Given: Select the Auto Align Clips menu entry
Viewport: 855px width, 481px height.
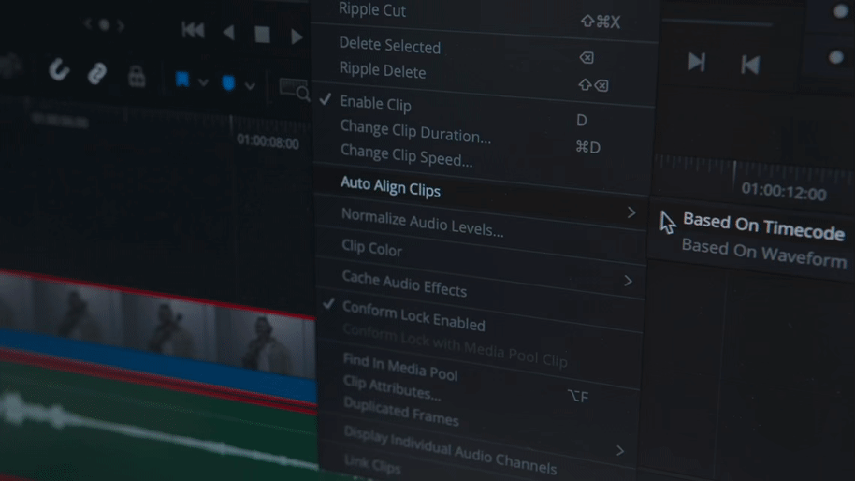Looking at the screenshot, I should 391,186.
